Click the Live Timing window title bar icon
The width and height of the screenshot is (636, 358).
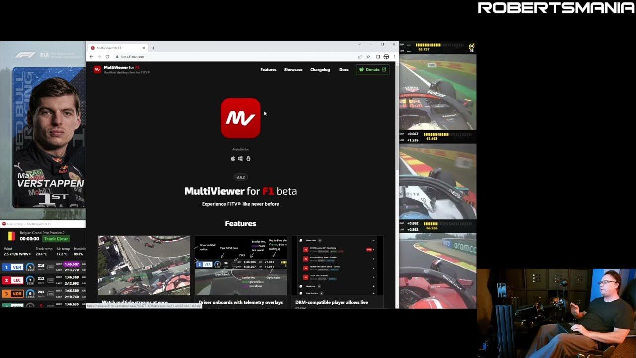click(4, 224)
